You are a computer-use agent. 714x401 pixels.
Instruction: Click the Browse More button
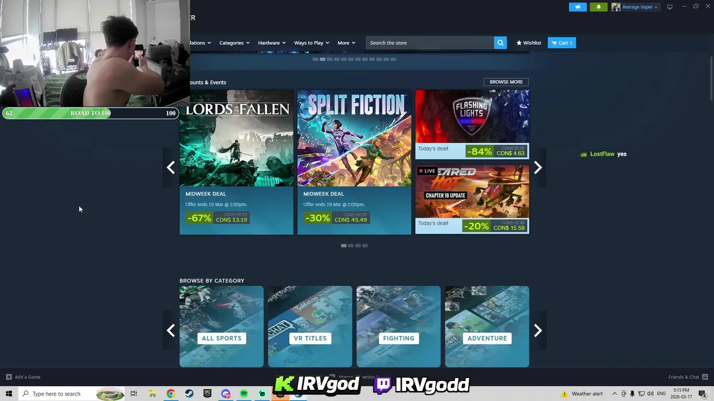[506, 82]
